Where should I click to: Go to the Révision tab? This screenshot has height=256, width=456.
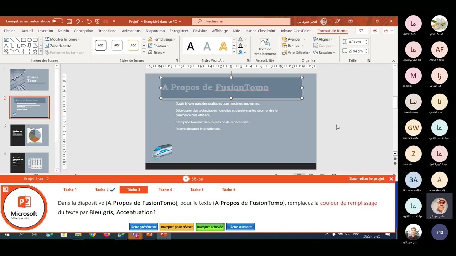pos(200,31)
